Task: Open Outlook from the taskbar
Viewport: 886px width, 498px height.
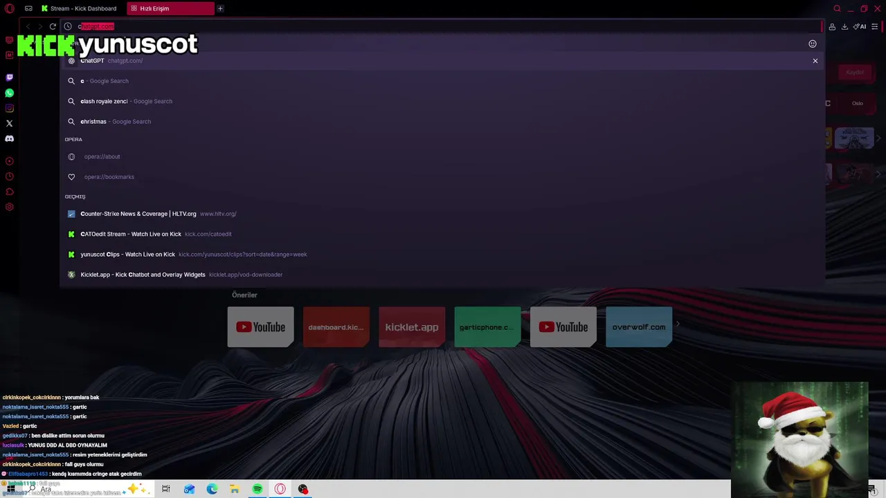Action: click(x=189, y=489)
